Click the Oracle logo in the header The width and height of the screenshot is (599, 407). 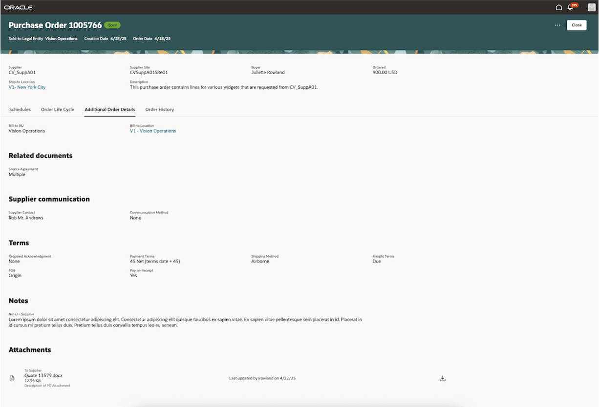(x=18, y=7)
